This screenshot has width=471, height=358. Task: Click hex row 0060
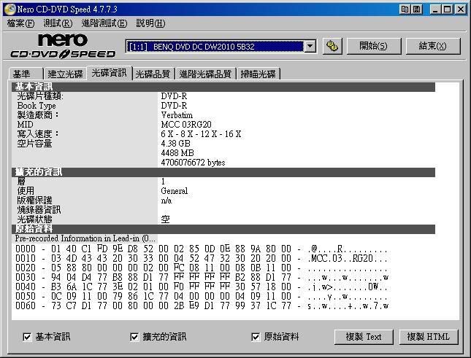click(202, 306)
